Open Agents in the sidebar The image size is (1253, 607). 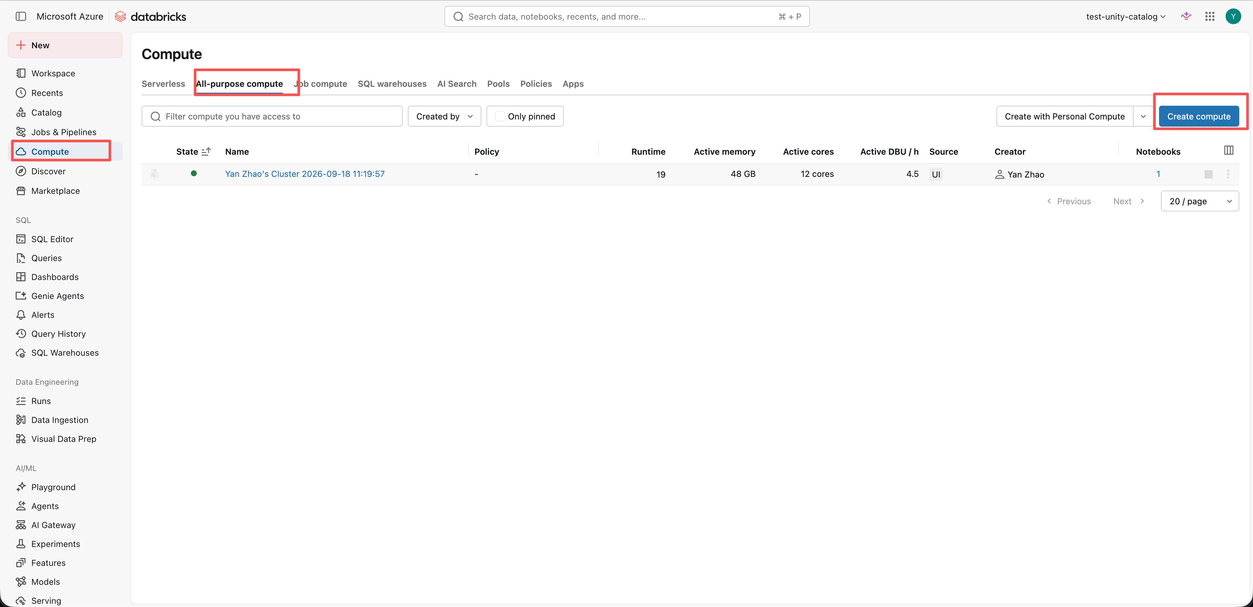[45, 506]
